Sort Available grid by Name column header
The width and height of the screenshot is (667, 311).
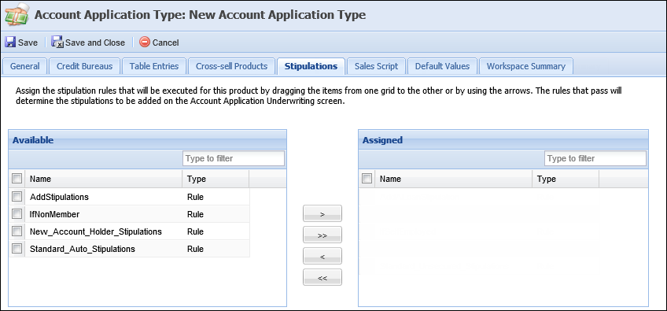[x=104, y=179]
